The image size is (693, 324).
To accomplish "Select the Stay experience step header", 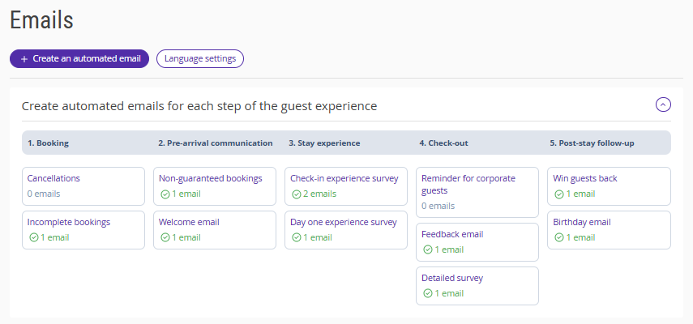I will click(324, 143).
